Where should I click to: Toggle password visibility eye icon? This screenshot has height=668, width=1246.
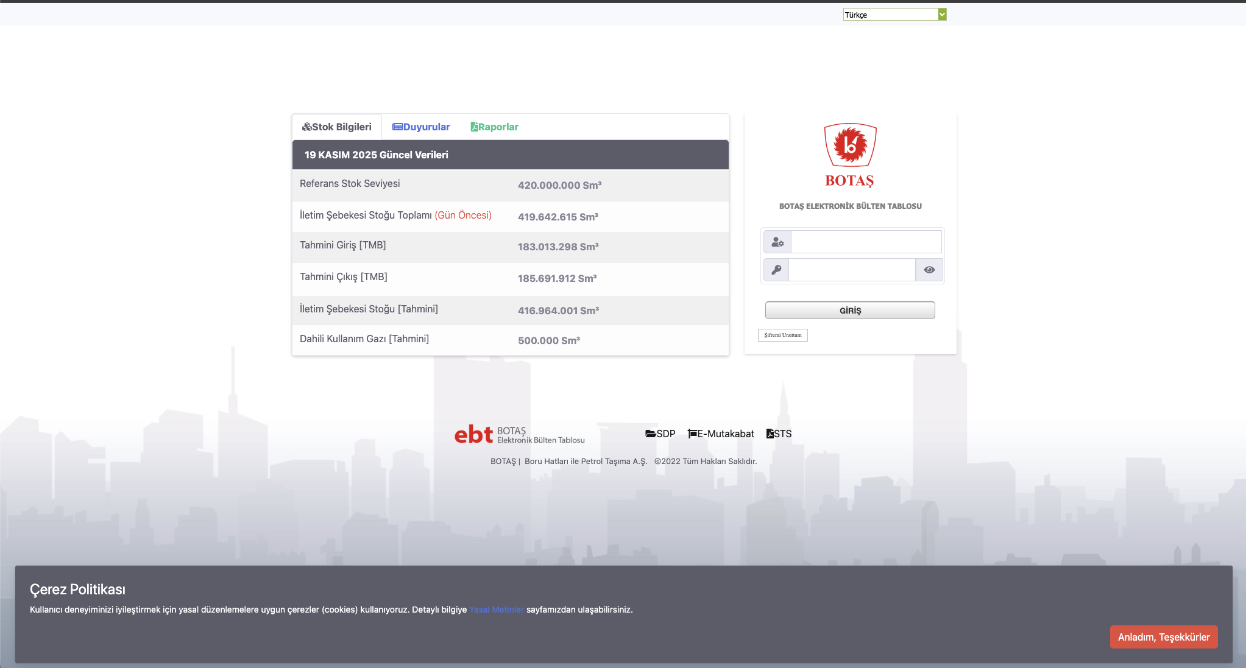(929, 270)
